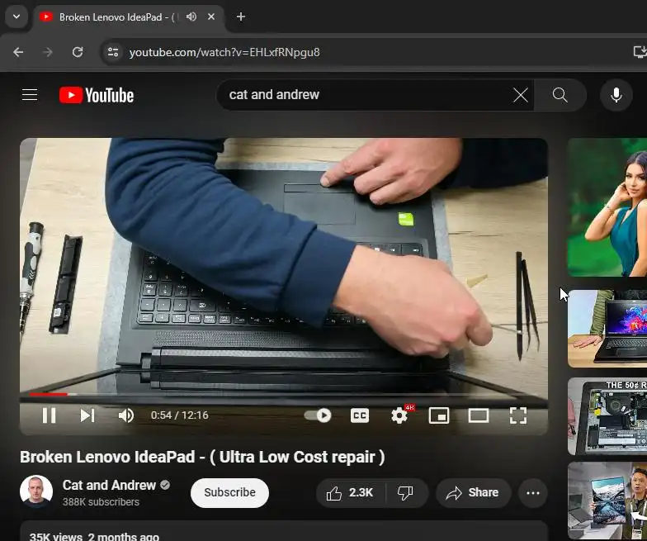Close the Broken Lenovo IdeaPad tab
647x541 pixels.
coord(211,17)
